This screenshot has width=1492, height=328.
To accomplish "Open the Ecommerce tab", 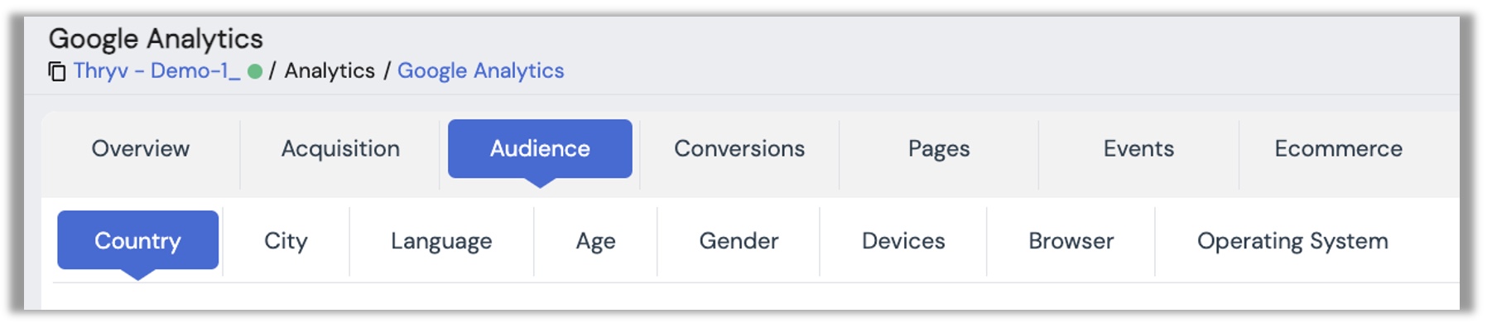I will (1338, 149).
